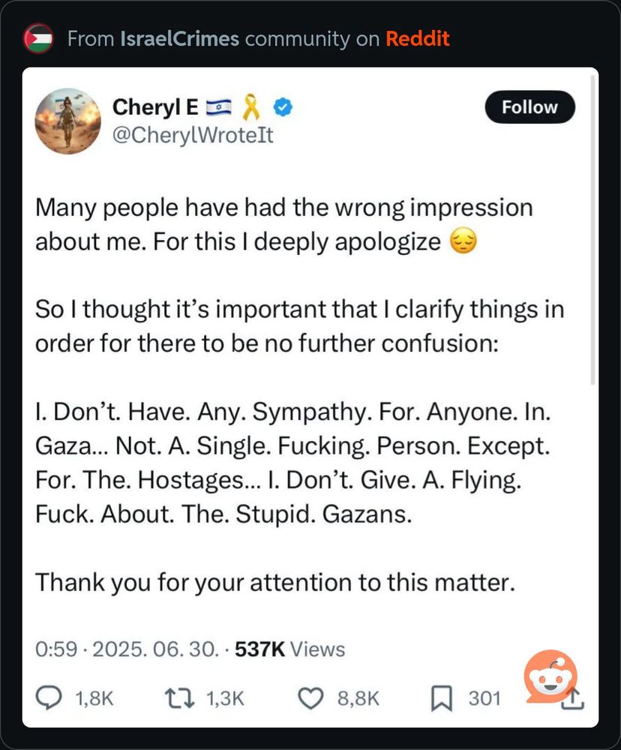Click the 1,8K reply count
Image resolution: width=621 pixels, height=750 pixels.
pyautogui.click(x=94, y=698)
